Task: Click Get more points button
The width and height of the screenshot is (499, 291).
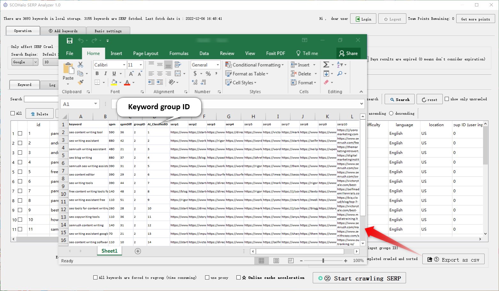Action: tap(475, 19)
